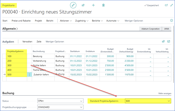This screenshot has width=175, height=111.
Task: Open Standard Projektaufgabennr. dropdown
Action: pos(169,101)
